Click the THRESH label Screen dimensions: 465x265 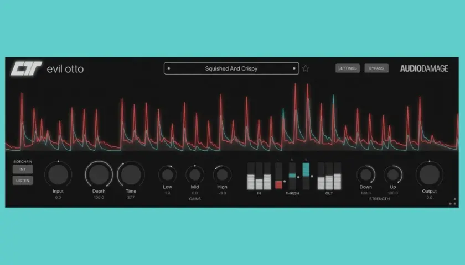[x=292, y=193]
